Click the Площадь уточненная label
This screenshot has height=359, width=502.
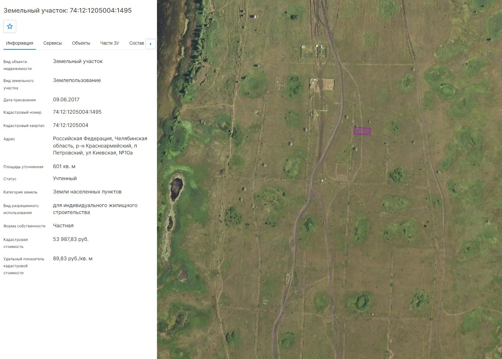(23, 167)
